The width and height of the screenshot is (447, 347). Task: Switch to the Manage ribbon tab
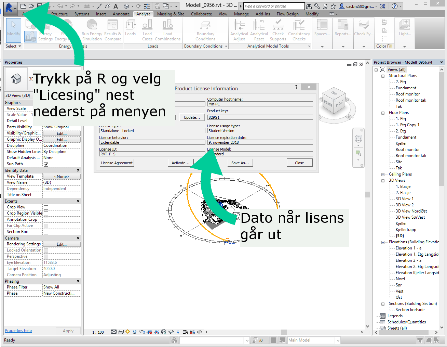pyautogui.click(x=241, y=14)
